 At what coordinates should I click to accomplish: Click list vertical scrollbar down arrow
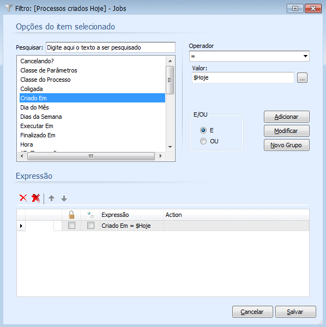click(x=170, y=147)
